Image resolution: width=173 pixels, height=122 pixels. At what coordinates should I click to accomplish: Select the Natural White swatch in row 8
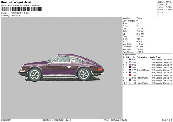click(x=130, y=78)
